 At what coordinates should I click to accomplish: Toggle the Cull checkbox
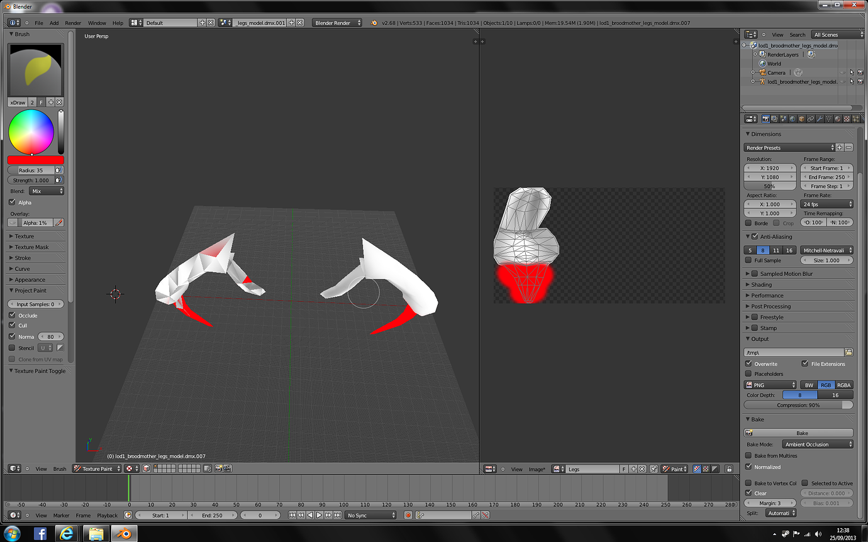point(12,325)
